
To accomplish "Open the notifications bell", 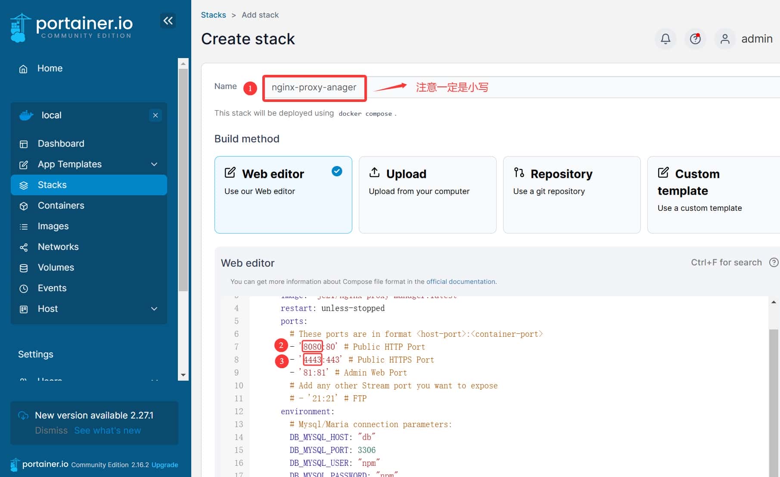I will (x=665, y=39).
